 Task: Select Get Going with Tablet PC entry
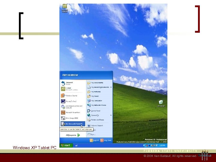73,124
